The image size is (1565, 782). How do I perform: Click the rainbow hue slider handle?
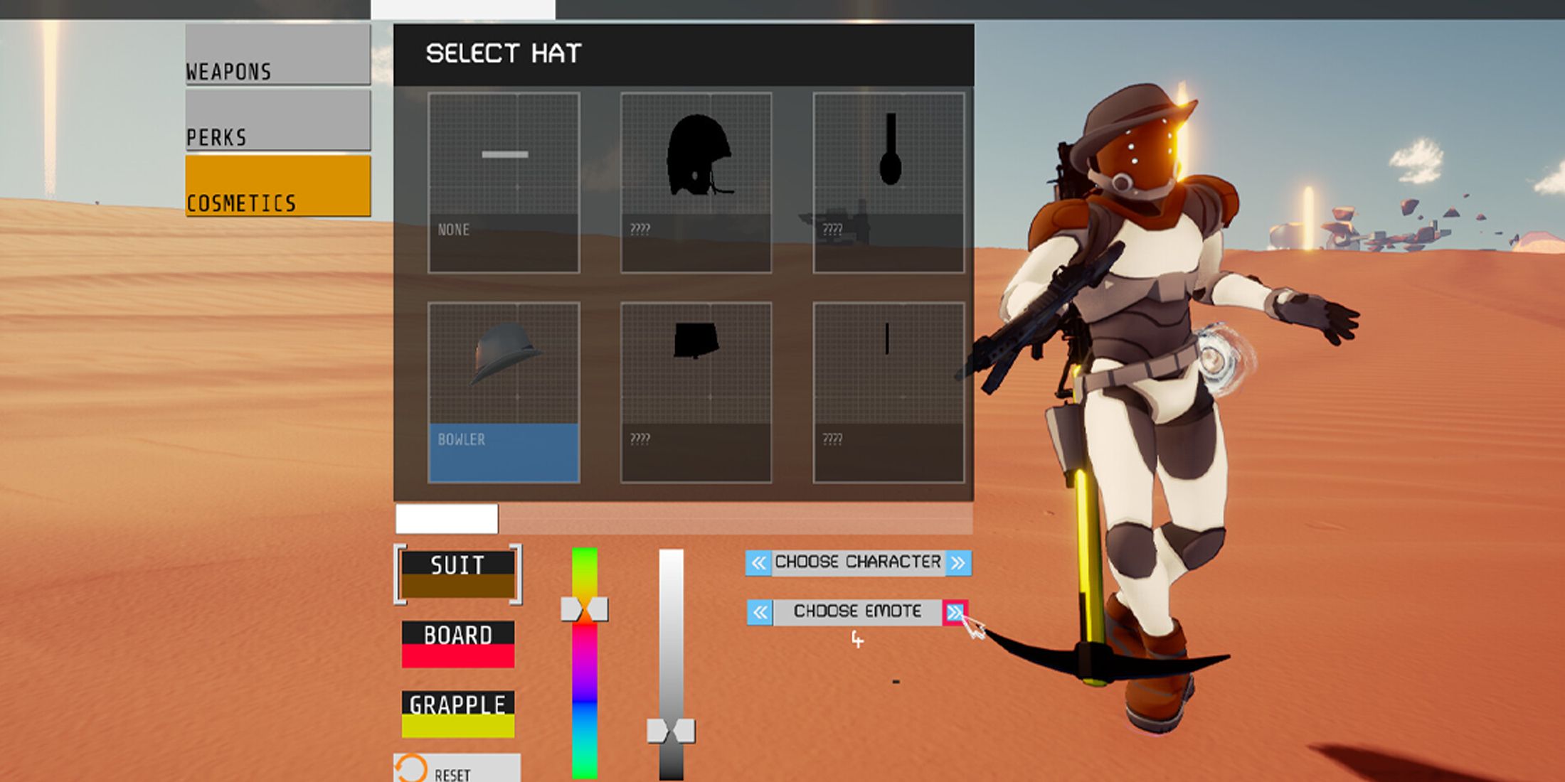coord(585,609)
